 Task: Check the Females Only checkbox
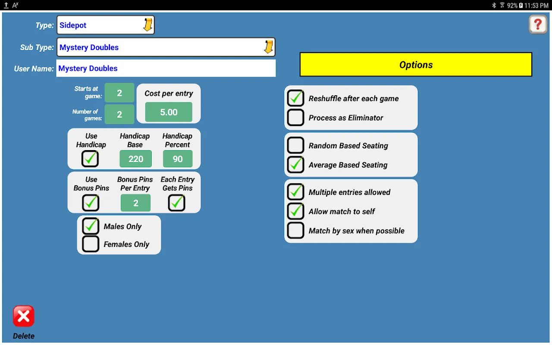tap(91, 244)
